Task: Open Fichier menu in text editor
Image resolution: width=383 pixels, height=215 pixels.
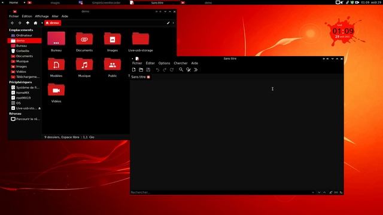Action: (137, 63)
